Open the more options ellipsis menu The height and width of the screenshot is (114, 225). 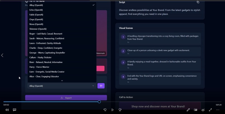pos(218,110)
